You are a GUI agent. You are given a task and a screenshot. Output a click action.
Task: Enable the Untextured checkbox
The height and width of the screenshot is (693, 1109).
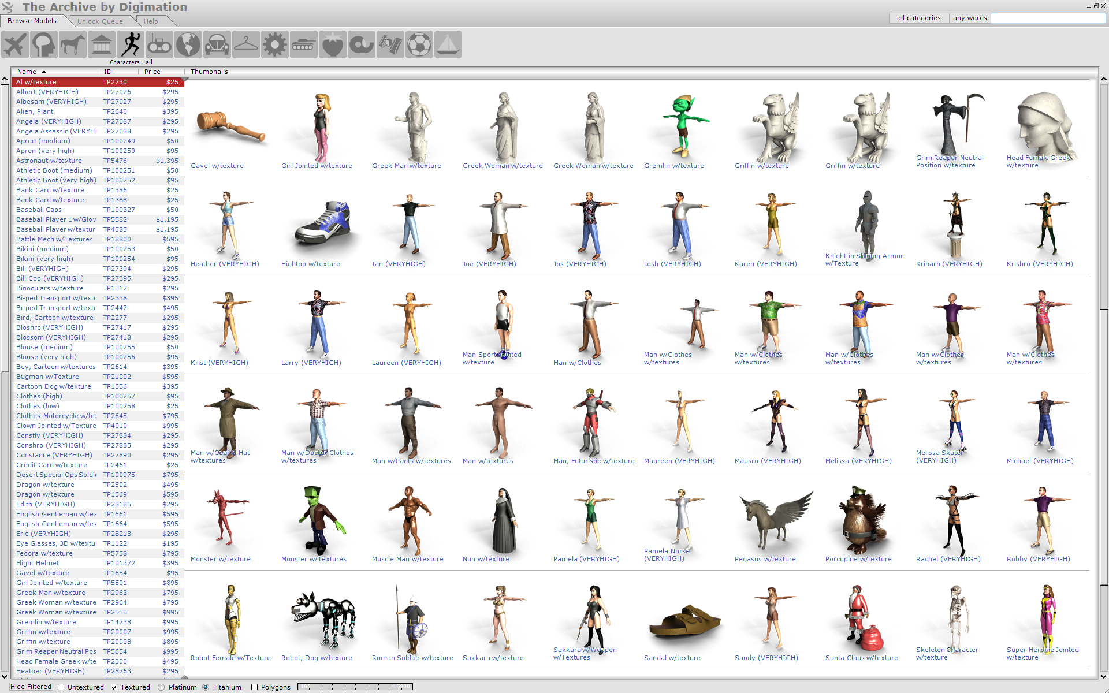(x=61, y=687)
